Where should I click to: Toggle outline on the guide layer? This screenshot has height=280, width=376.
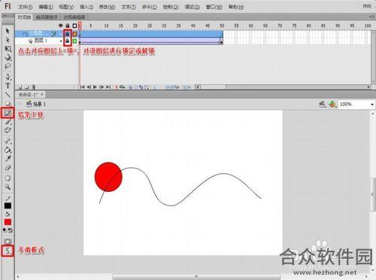coord(74,34)
